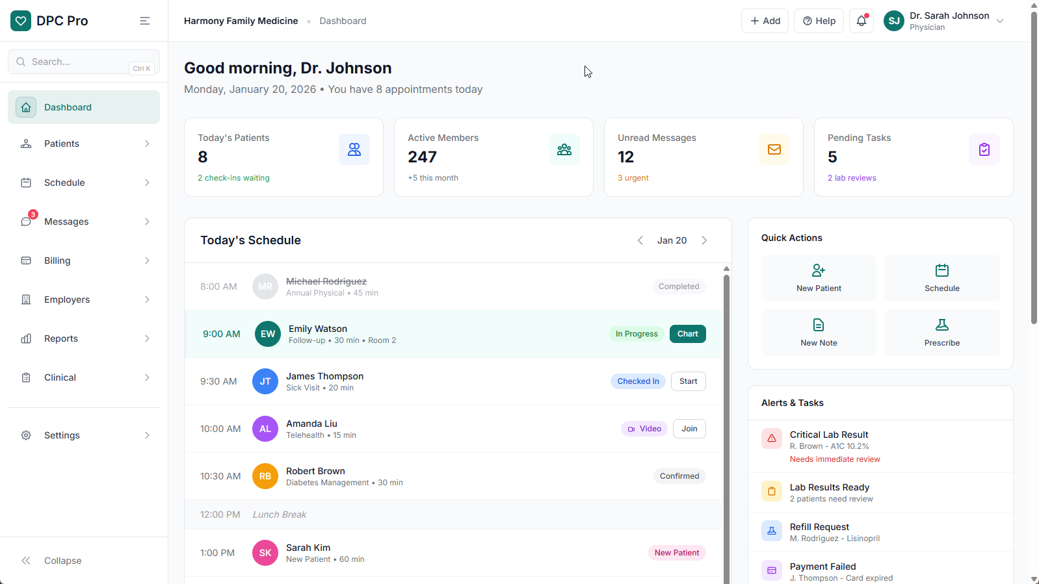Screen dimensions: 1039x584
Task: Click the New Patient badge for Sarah Kim
Action: point(677,553)
